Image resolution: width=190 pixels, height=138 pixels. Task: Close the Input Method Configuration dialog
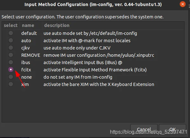click(x=183, y=4)
